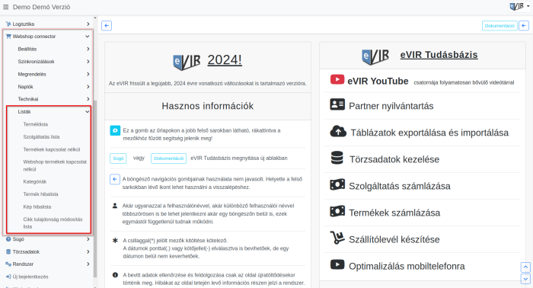Collapse the Listák submenu chevron
Image resolution: width=533 pixels, height=288 pixels.
88,111
